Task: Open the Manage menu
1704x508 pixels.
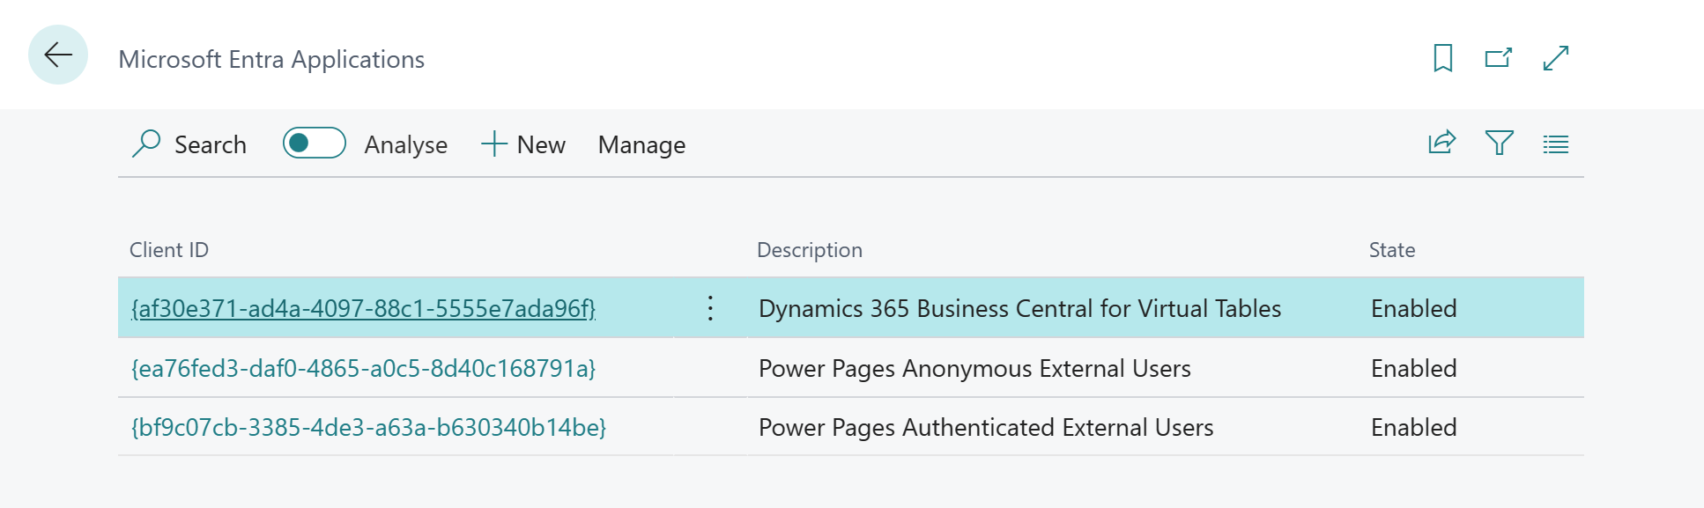Action: (641, 144)
